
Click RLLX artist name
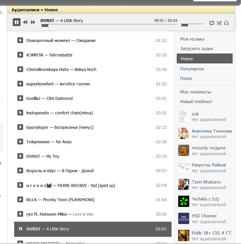tap(32, 200)
